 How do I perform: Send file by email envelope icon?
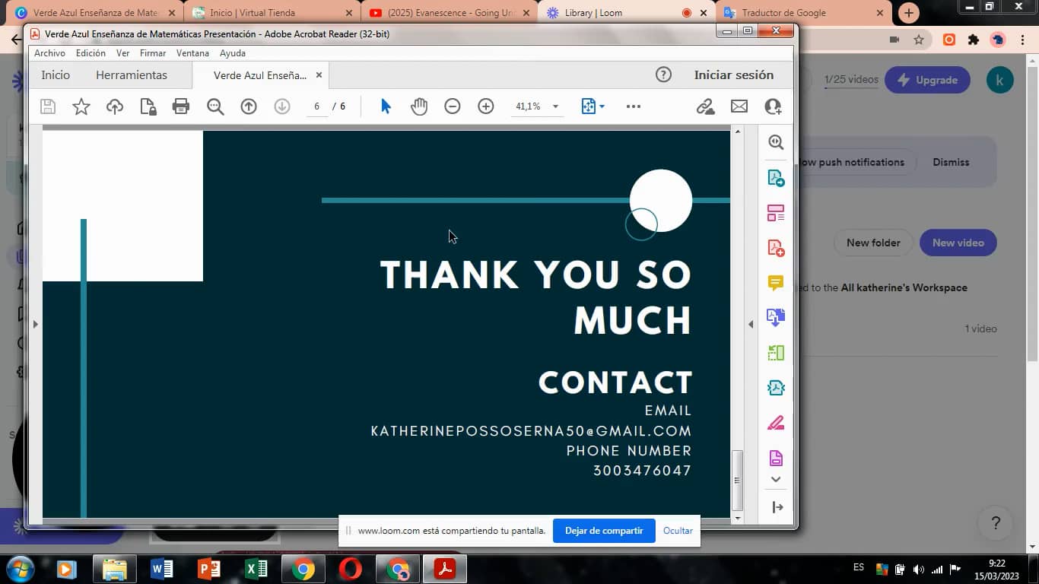point(739,106)
